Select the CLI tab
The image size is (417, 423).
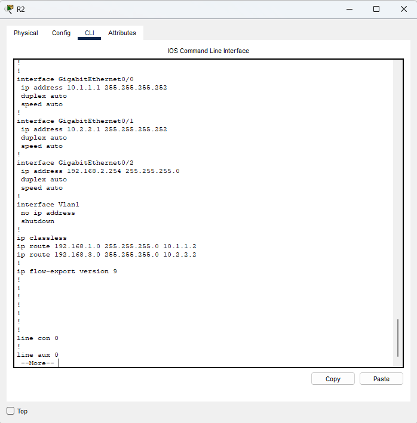90,33
